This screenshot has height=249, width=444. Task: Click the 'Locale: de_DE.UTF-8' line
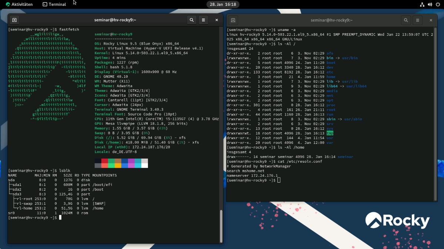pyautogui.click(x=115, y=152)
